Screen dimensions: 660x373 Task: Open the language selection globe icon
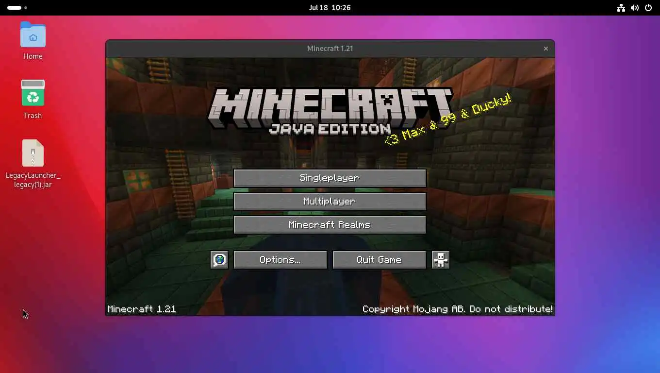(x=219, y=260)
